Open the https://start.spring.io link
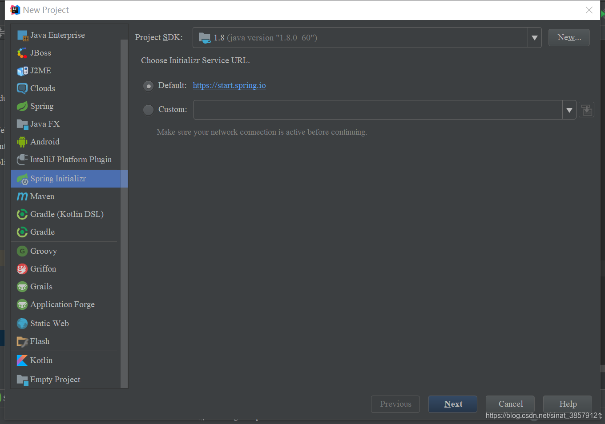 (230, 85)
